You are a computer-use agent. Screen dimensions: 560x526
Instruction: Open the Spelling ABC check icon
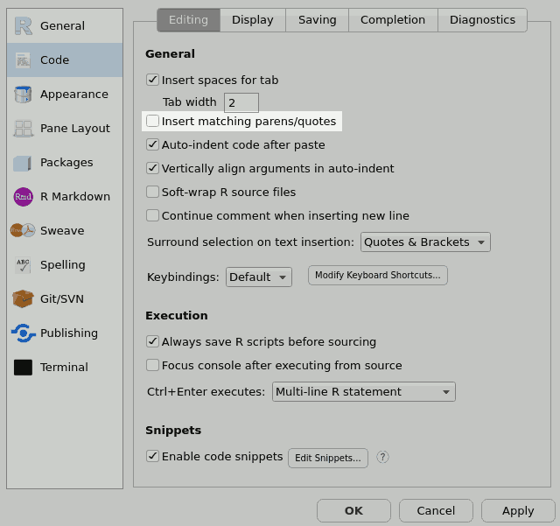point(24,265)
